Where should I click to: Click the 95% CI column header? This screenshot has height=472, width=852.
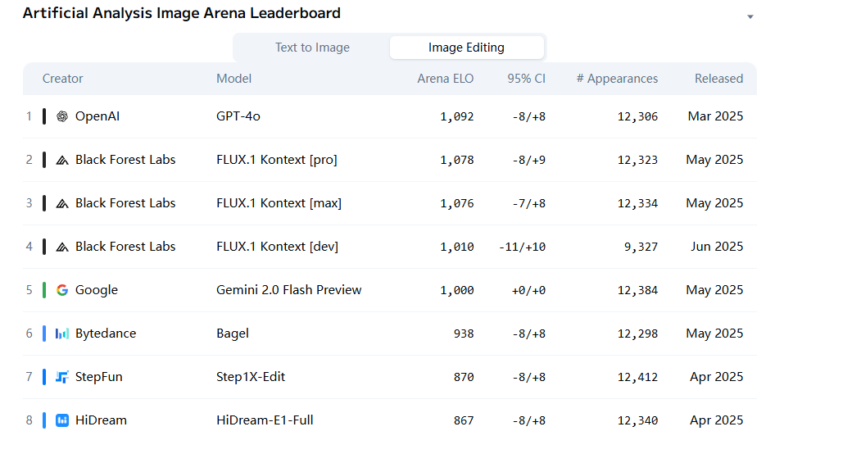(526, 79)
